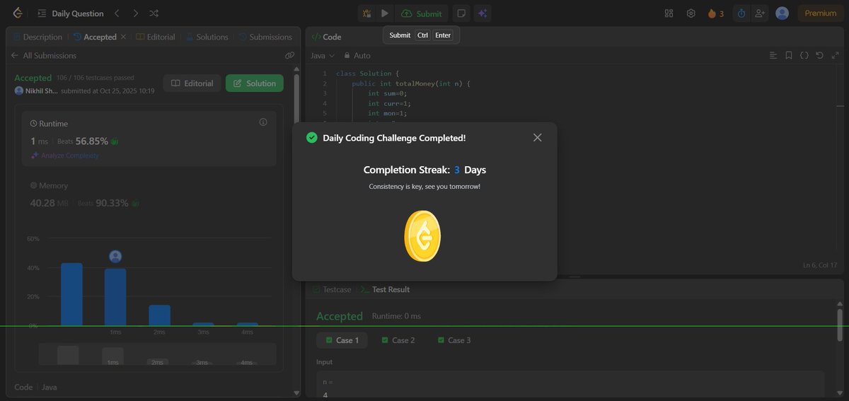
Task: Switch to the Test Result tab
Action: tap(384, 289)
